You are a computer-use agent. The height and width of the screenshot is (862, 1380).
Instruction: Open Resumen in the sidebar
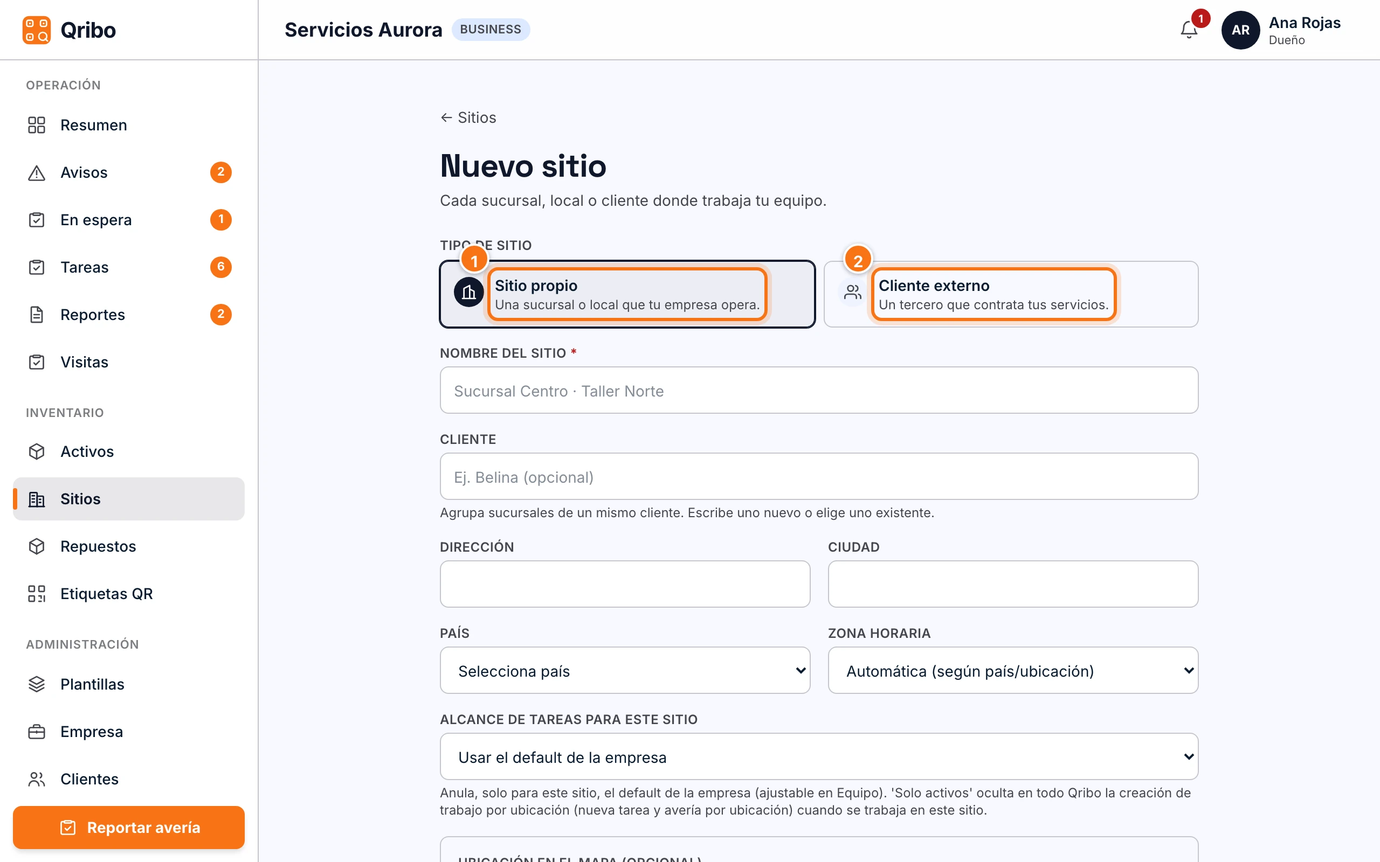128,125
